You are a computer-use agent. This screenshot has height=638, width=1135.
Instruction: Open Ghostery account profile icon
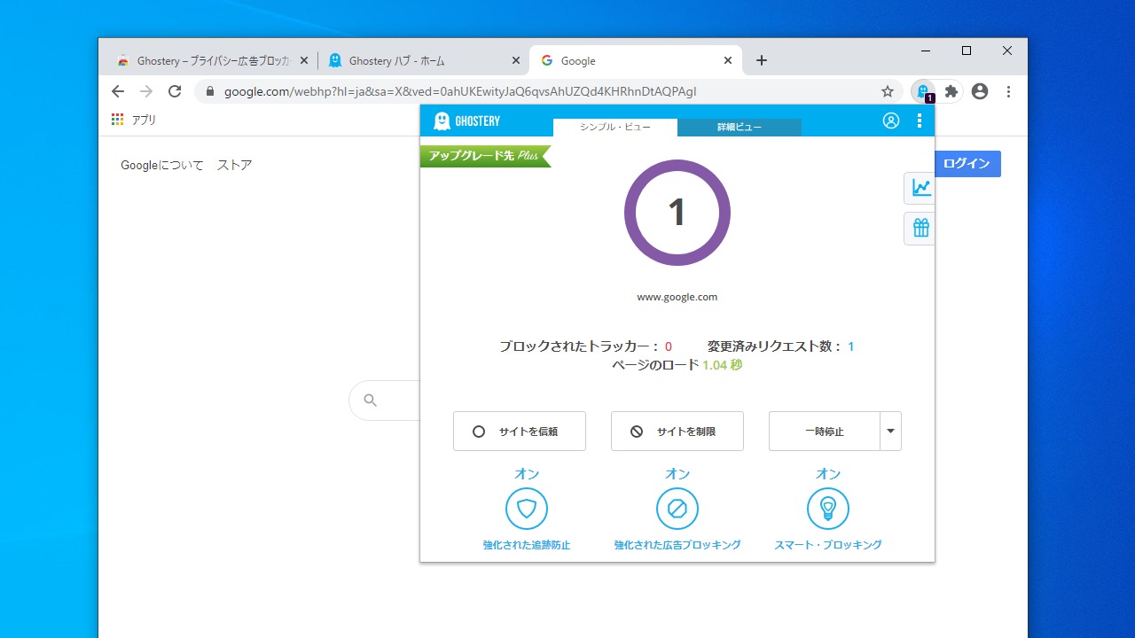pyautogui.click(x=891, y=121)
